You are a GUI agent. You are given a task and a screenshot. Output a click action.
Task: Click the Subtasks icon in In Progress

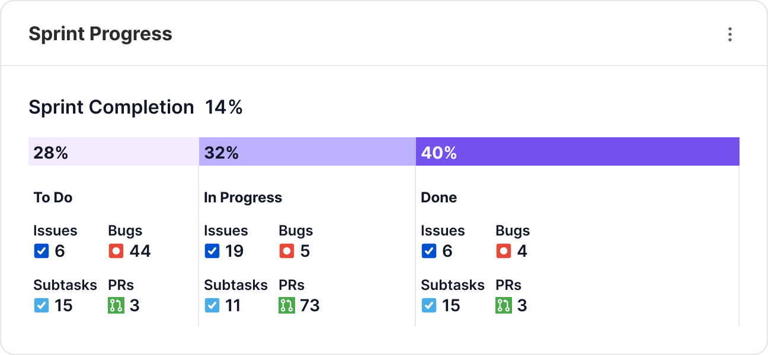click(212, 306)
